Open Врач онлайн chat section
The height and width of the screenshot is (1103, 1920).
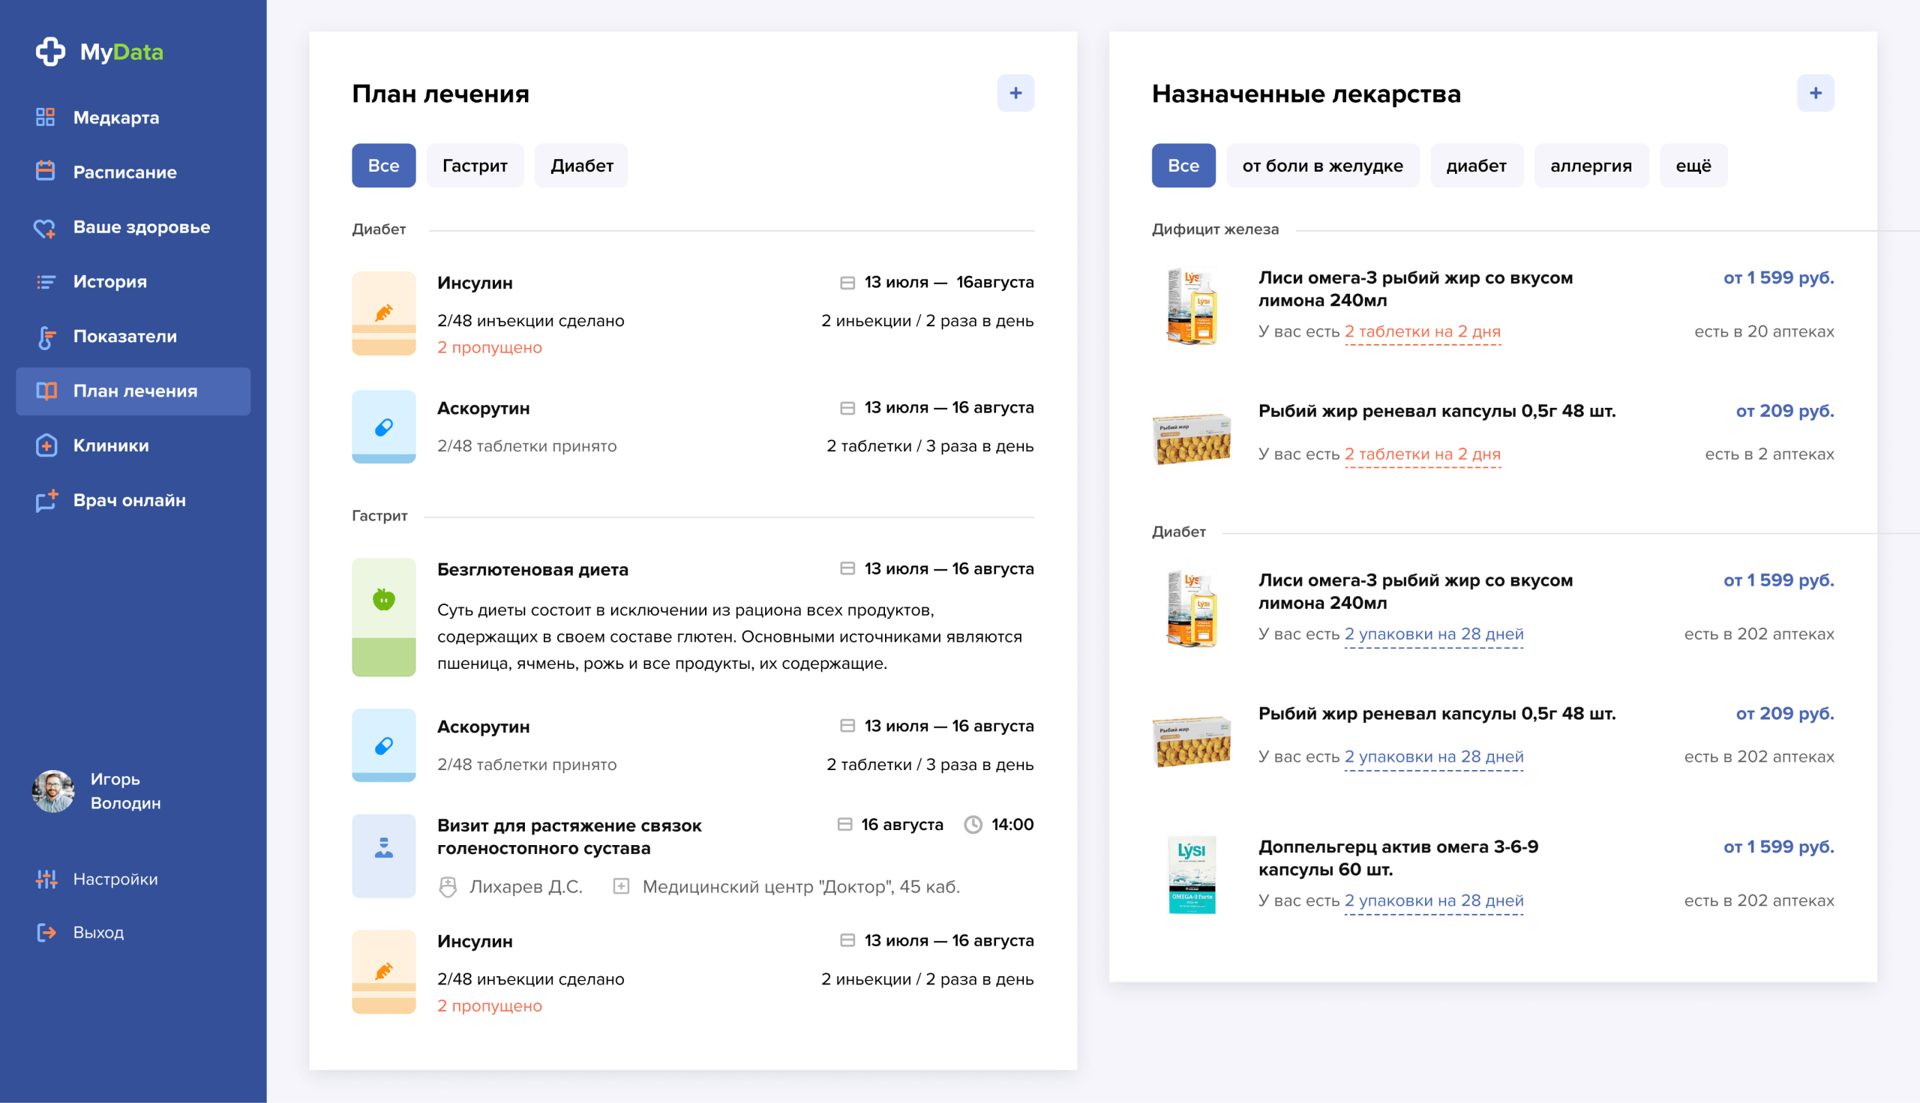(x=129, y=500)
